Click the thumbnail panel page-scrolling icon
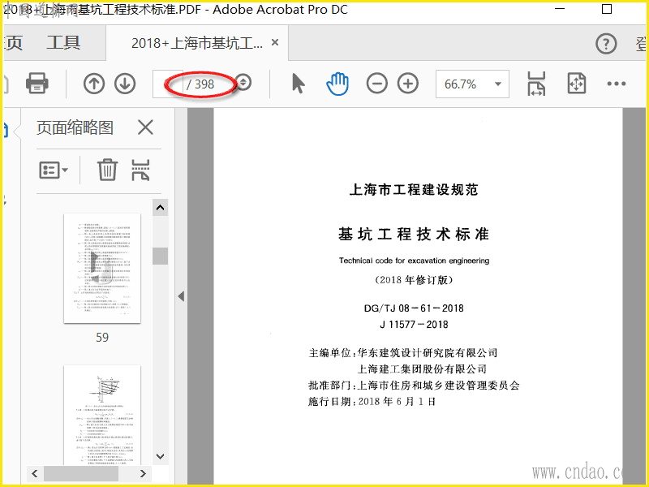649x487 pixels. click(140, 170)
